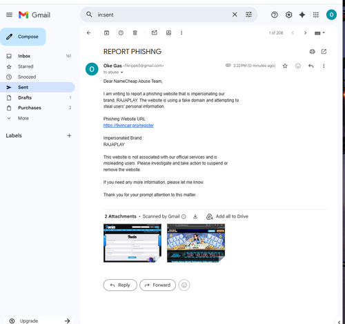The width and height of the screenshot is (345, 324).
Task: Click the attachment paperclip indicator
Action: click(x=228, y=66)
